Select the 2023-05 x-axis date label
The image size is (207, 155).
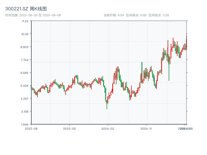[x=70, y=128]
